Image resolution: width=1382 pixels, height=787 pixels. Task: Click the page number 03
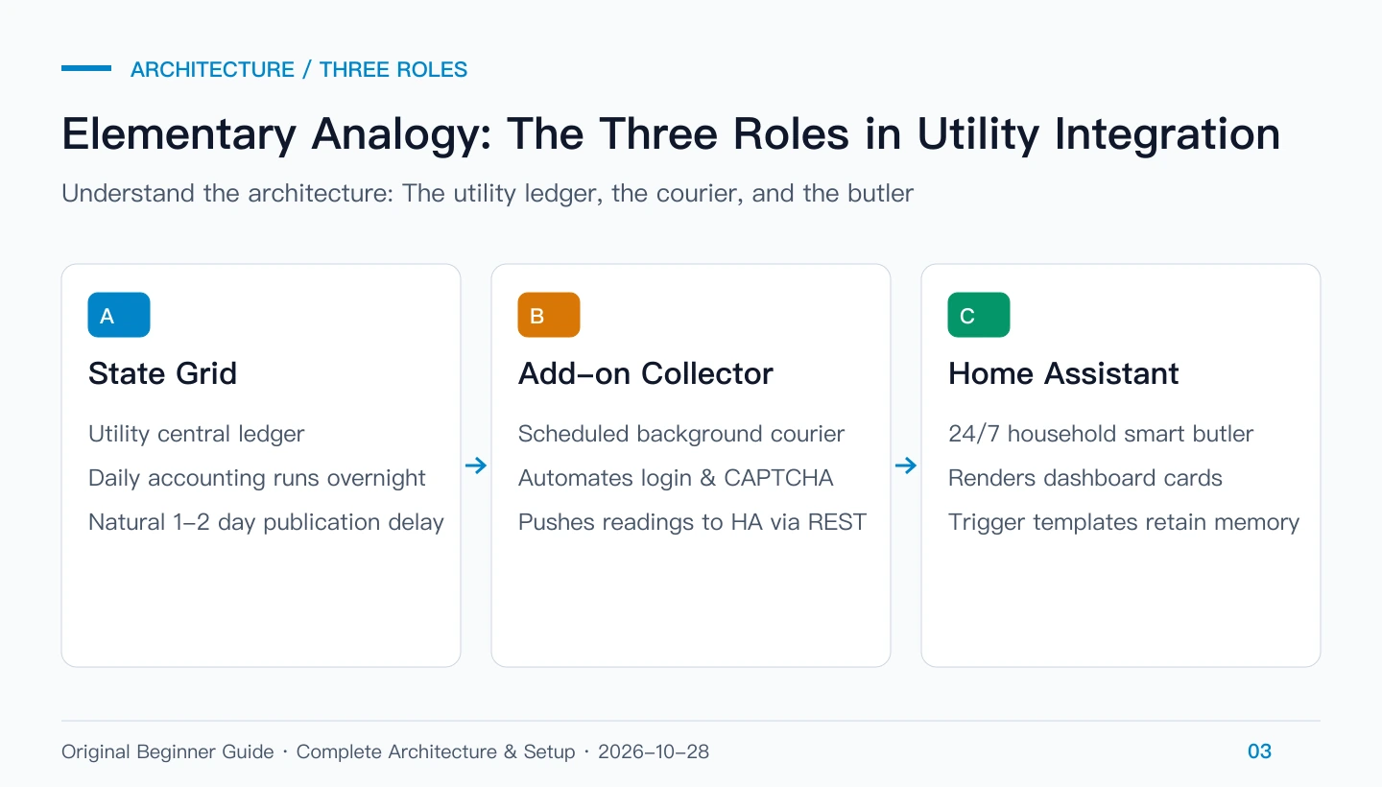pos(1259,751)
